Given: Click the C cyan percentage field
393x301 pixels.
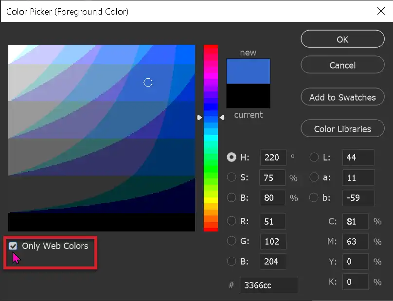Looking at the screenshot, I should [x=355, y=221].
